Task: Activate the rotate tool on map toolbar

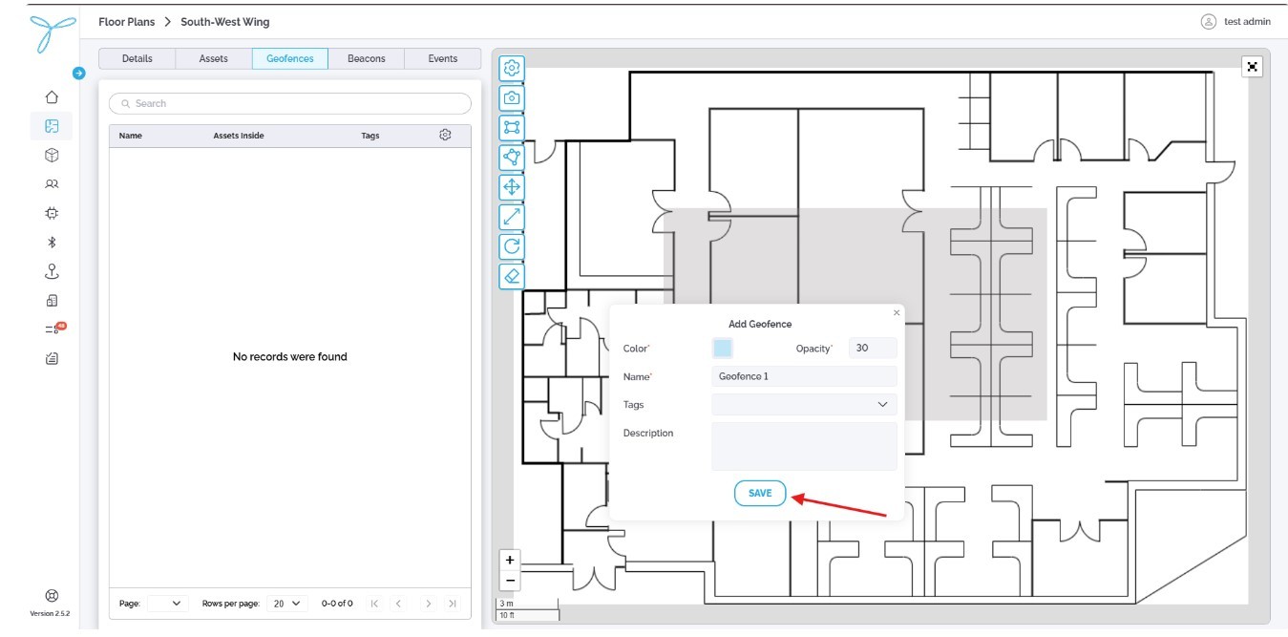Action: tap(512, 246)
